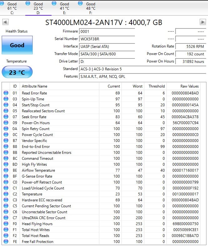Click the Raw Values column header
Viewport: 208px width, 247px height.
183,86
